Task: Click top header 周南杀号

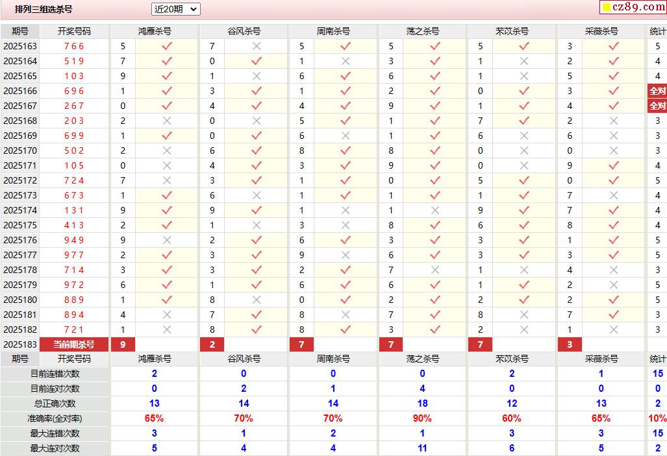Action: [333, 31]
